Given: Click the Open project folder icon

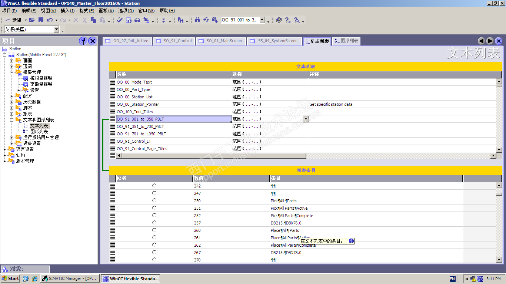Looking at the screenshot, I should point(32,20).
